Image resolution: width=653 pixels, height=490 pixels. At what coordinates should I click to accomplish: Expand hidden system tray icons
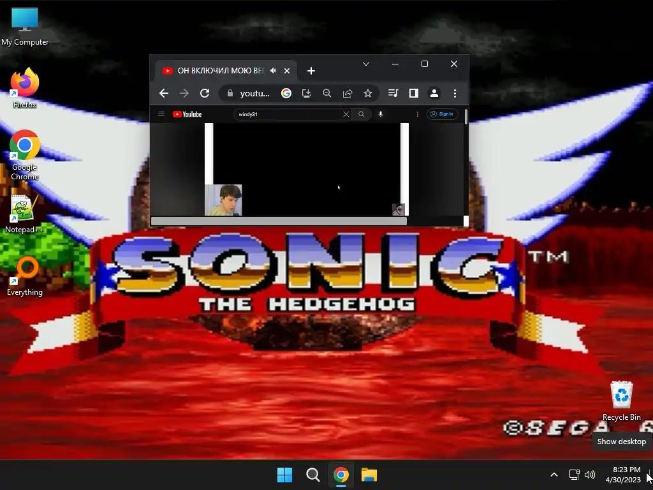pyautogui.click(x=554, y=475)
